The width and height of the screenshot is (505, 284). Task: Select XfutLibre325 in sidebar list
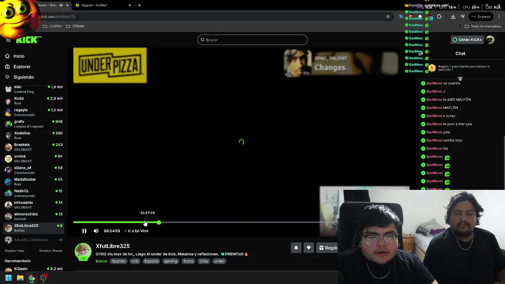[34, 228]
